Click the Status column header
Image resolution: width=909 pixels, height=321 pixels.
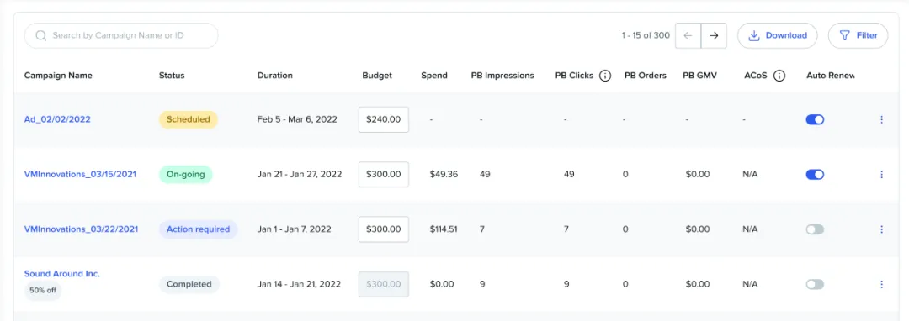click(x=172, y=76)
